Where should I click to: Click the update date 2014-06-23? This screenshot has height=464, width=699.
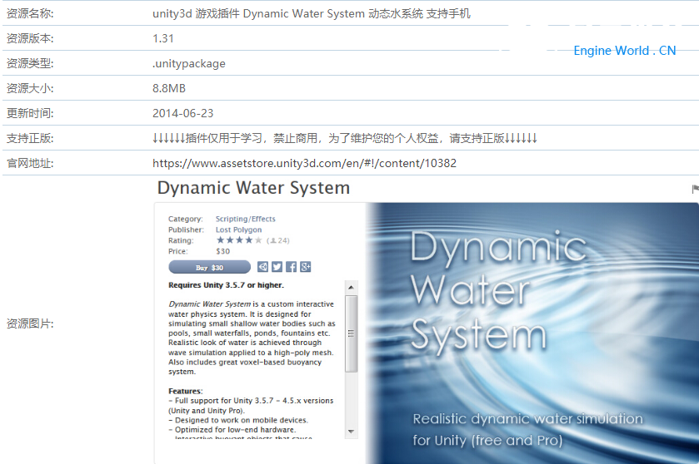[x=182, y=113]
